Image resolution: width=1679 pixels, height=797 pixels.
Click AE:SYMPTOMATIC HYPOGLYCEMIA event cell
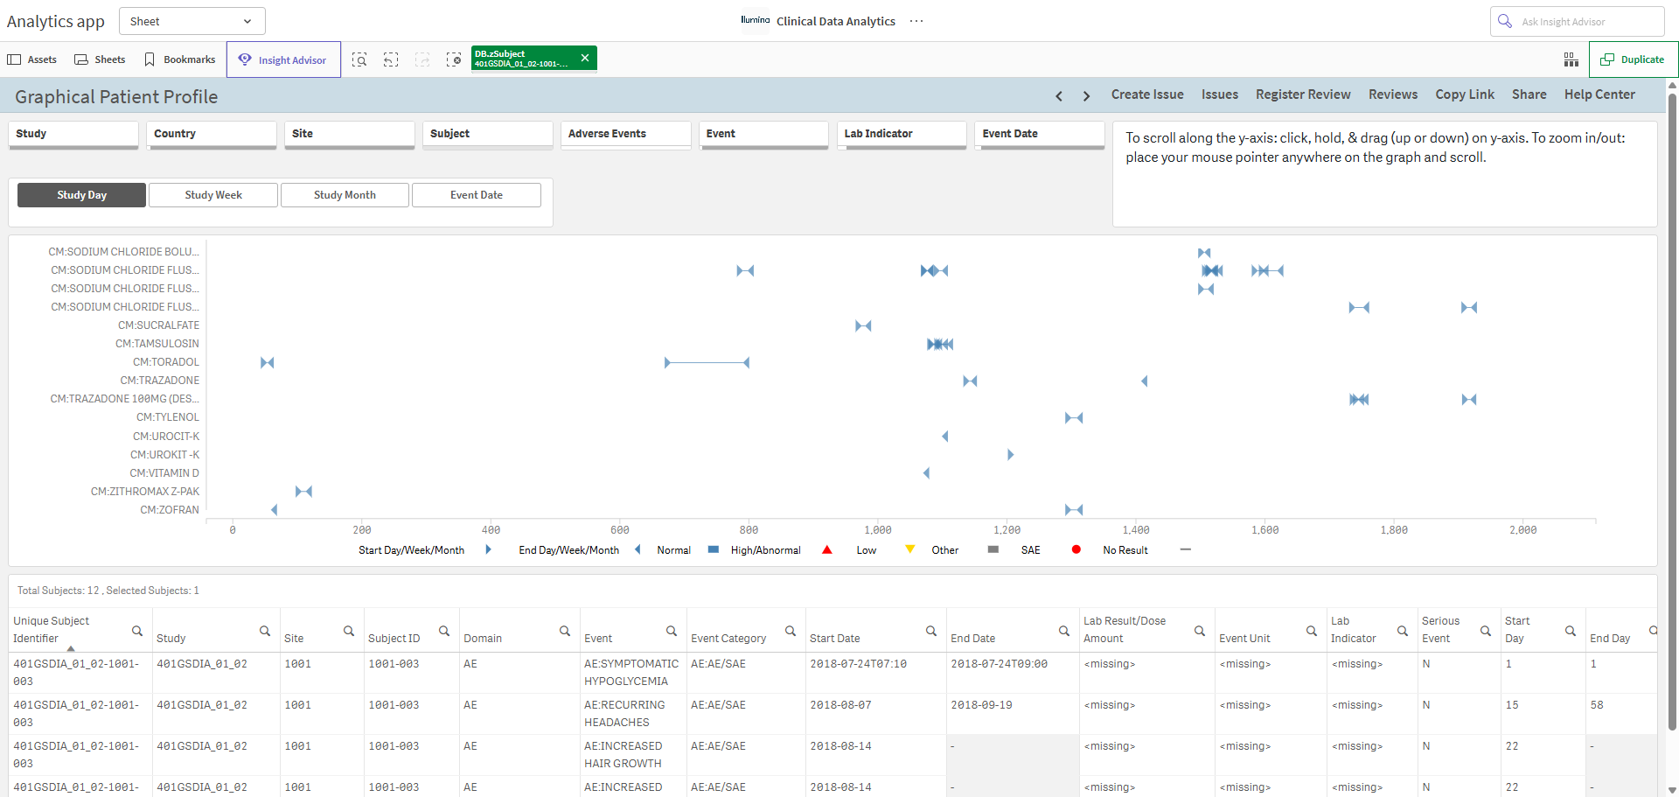(631, 673)
